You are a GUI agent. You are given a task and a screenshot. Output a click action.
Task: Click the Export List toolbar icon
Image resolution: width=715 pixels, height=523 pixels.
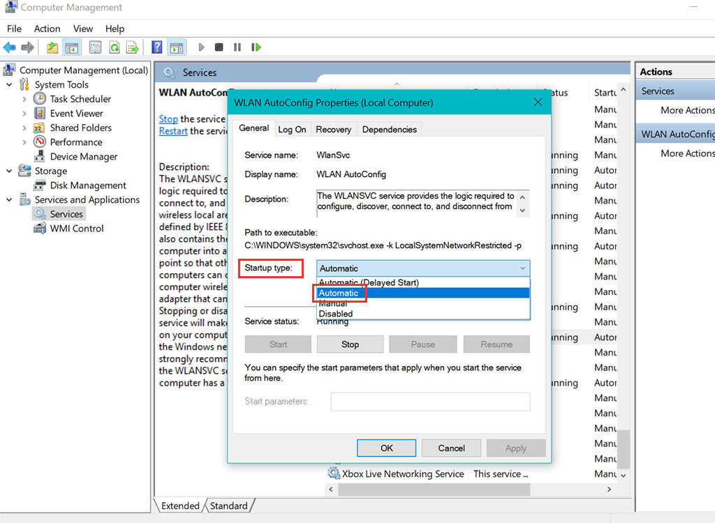pos(133,47)
